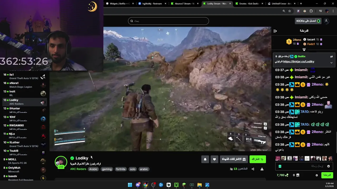Click the ARC Raiders category link
337x189 pixels.
click(x=78, y=169)
